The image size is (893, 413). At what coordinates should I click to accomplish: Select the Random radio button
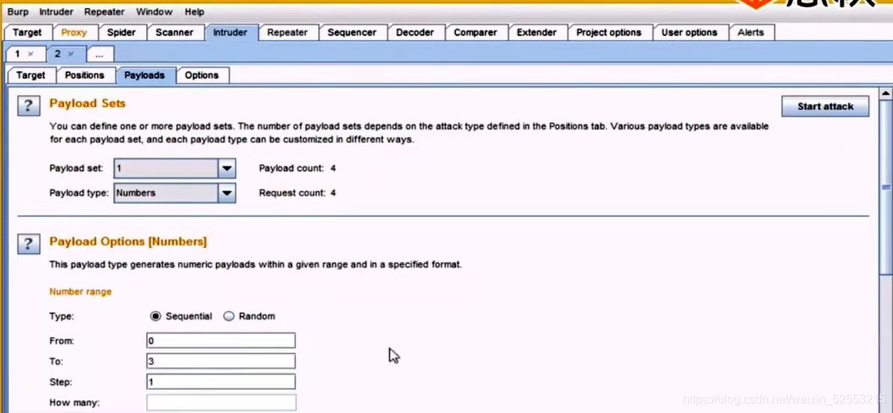pyautogui.click(x=229, y=317)
